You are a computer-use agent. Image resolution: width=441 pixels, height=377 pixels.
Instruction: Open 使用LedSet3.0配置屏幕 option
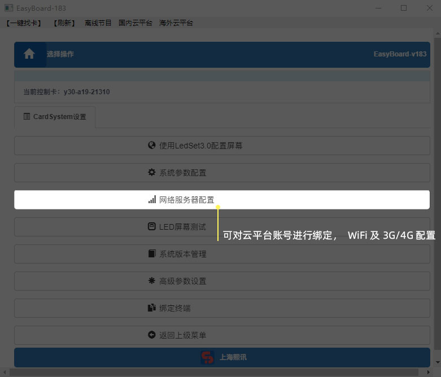[222, 146]
